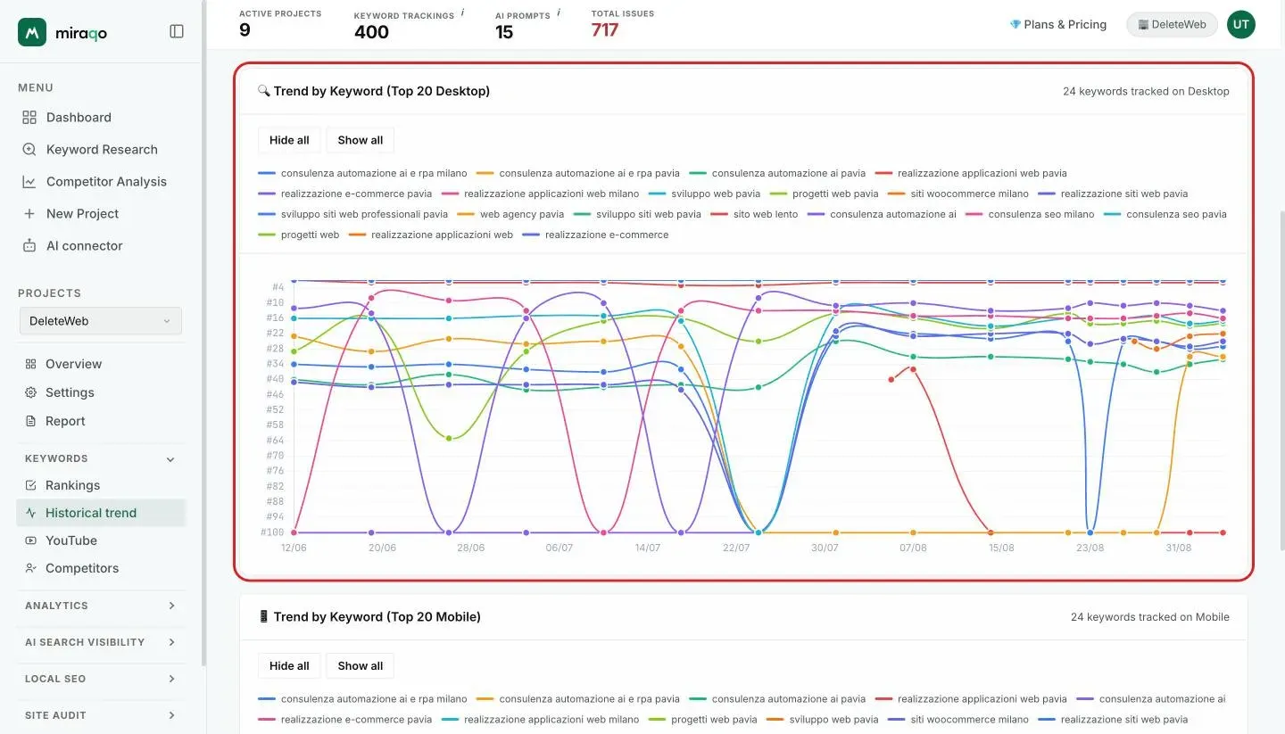Open Plans & Pricing link
Image resolution: width=1285 pixels, height=734 pixels.
pos(1058,24)
